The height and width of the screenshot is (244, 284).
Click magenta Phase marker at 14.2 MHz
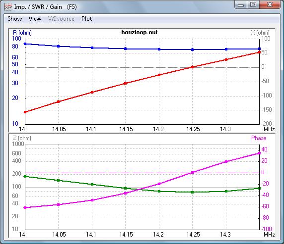click(159, 184)
